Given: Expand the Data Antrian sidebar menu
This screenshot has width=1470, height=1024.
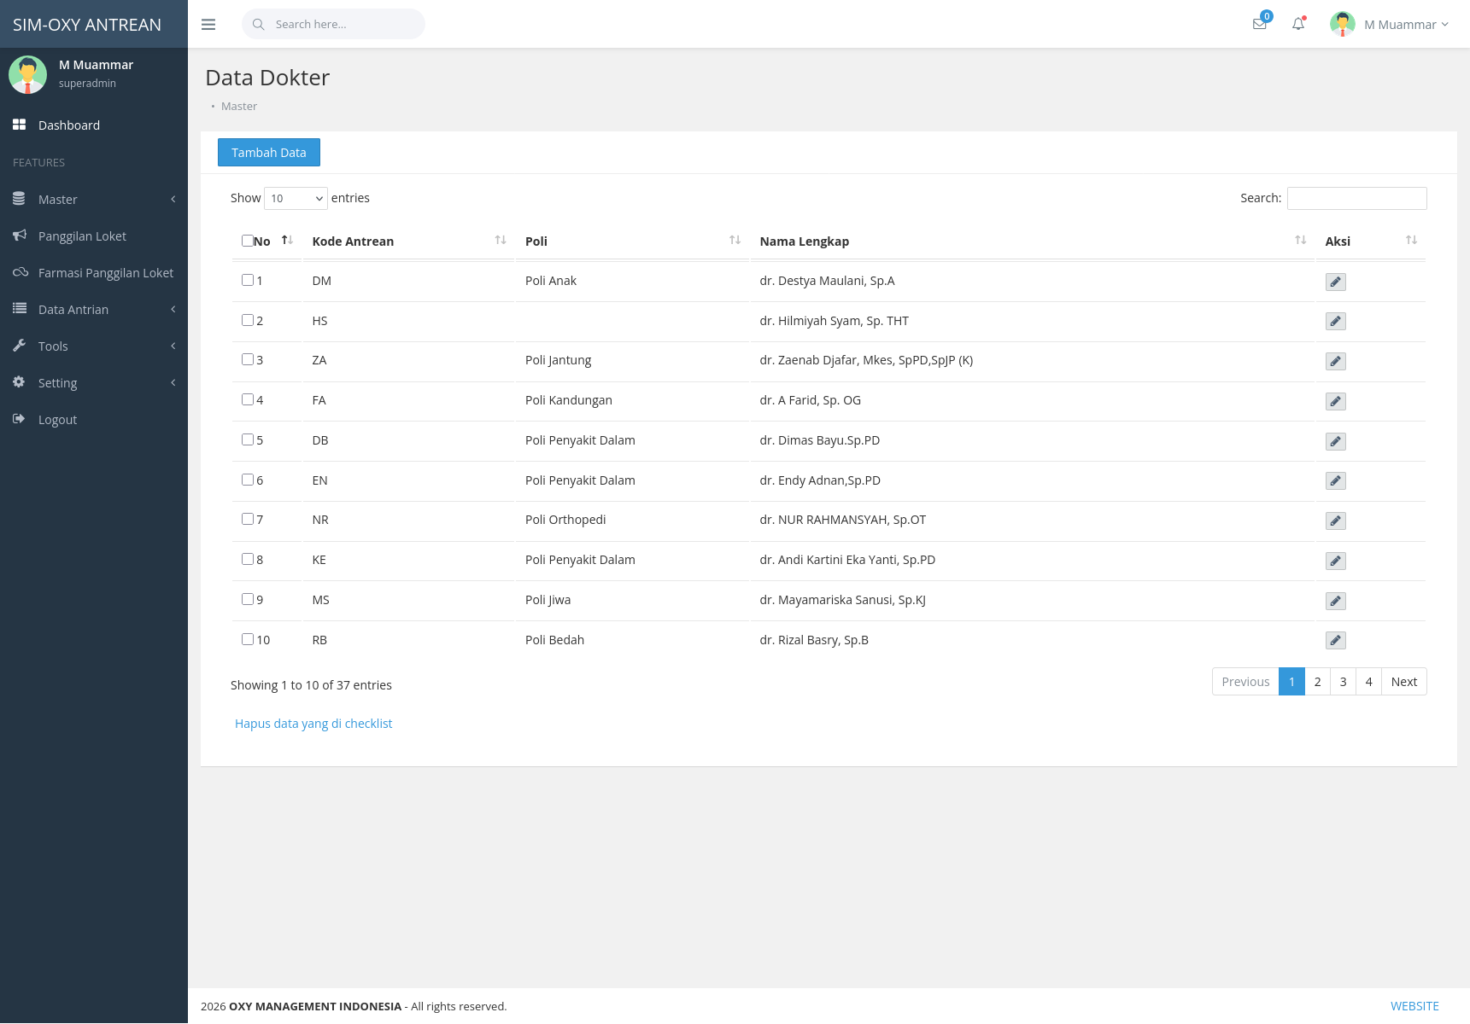Looking at the screenshot, I should [x=94, y=310].
